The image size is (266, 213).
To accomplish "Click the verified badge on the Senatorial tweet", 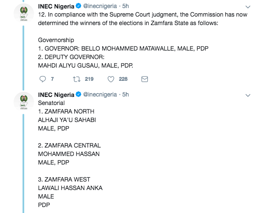I will click(x=78, y=94).
